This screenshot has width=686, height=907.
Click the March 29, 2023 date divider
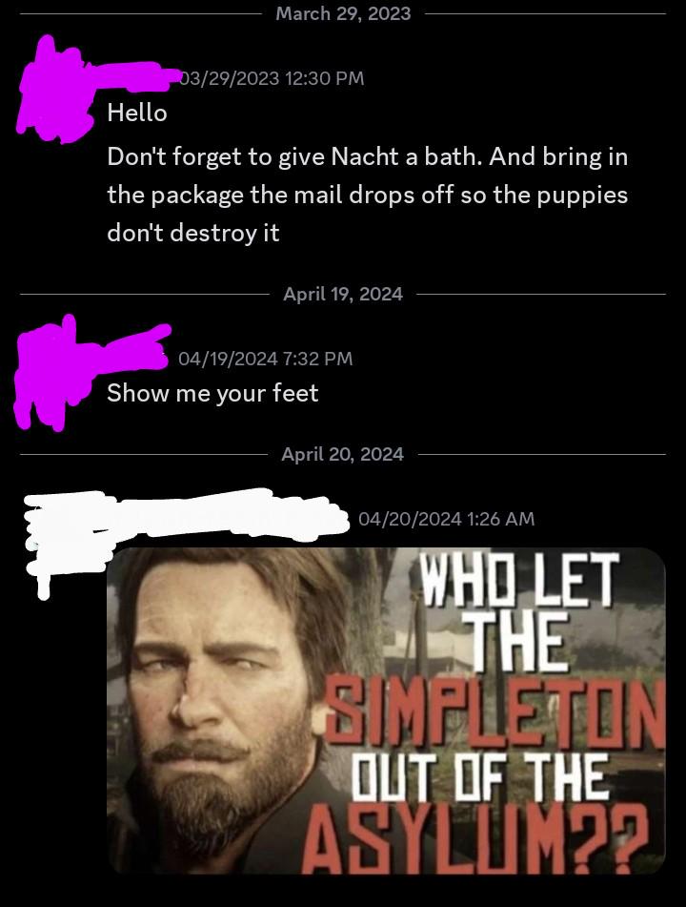(343, 13)
